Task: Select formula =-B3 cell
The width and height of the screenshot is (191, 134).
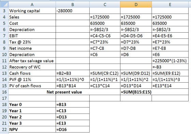Action: pyautogui.click(x=170, y=67)
